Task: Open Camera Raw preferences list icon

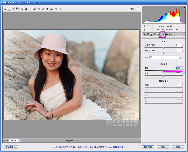Action: pos(51,9)
